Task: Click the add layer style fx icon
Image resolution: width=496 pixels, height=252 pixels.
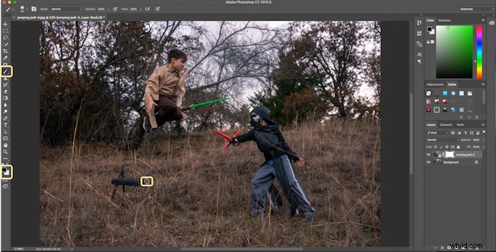Action: [x=442, y=248]
